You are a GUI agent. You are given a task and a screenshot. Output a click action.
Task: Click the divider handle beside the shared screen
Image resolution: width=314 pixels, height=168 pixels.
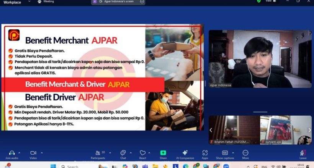[x=205, y=84]
